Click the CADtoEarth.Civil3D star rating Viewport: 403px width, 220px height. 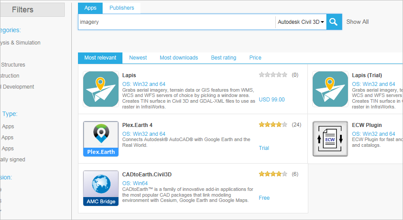coord(273,174)
